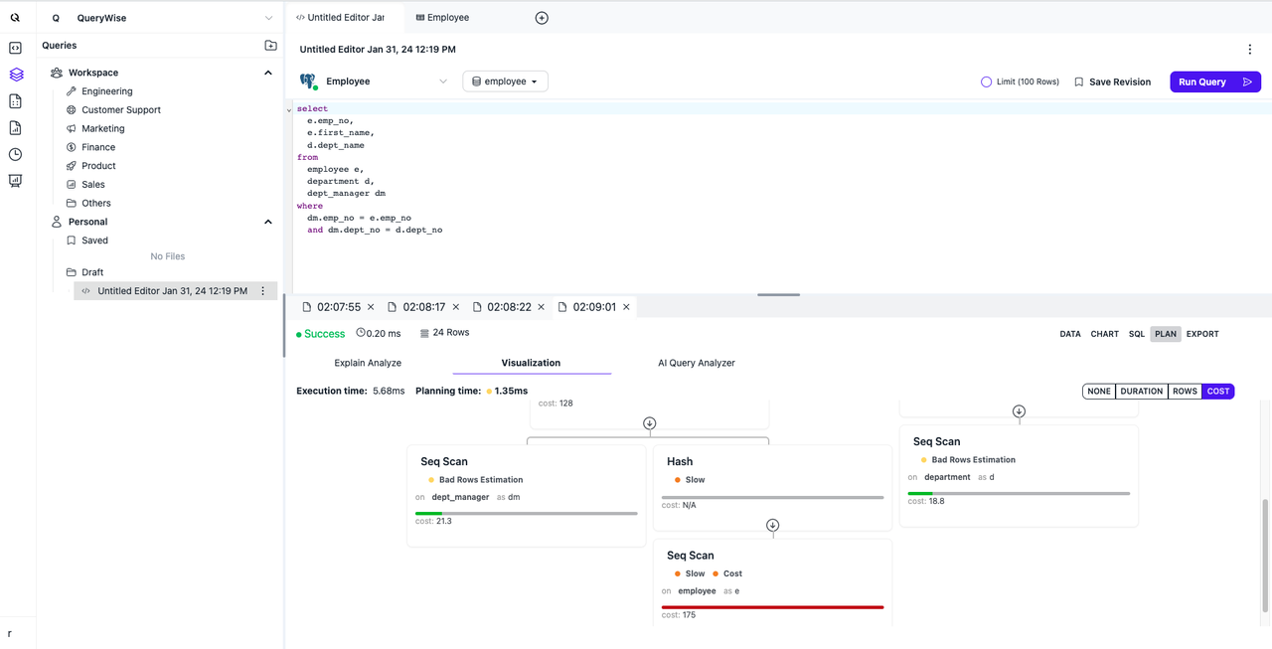
Task: Click the arrow above department Seq Scan
Action: pyautogui.click(x=1019, y=410)
